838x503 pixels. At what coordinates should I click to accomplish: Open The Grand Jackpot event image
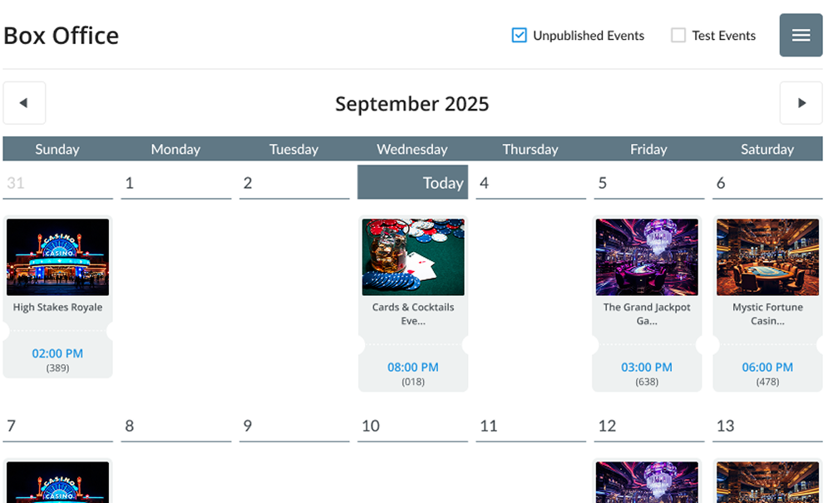pyautogui.click(x=648, y=256)
